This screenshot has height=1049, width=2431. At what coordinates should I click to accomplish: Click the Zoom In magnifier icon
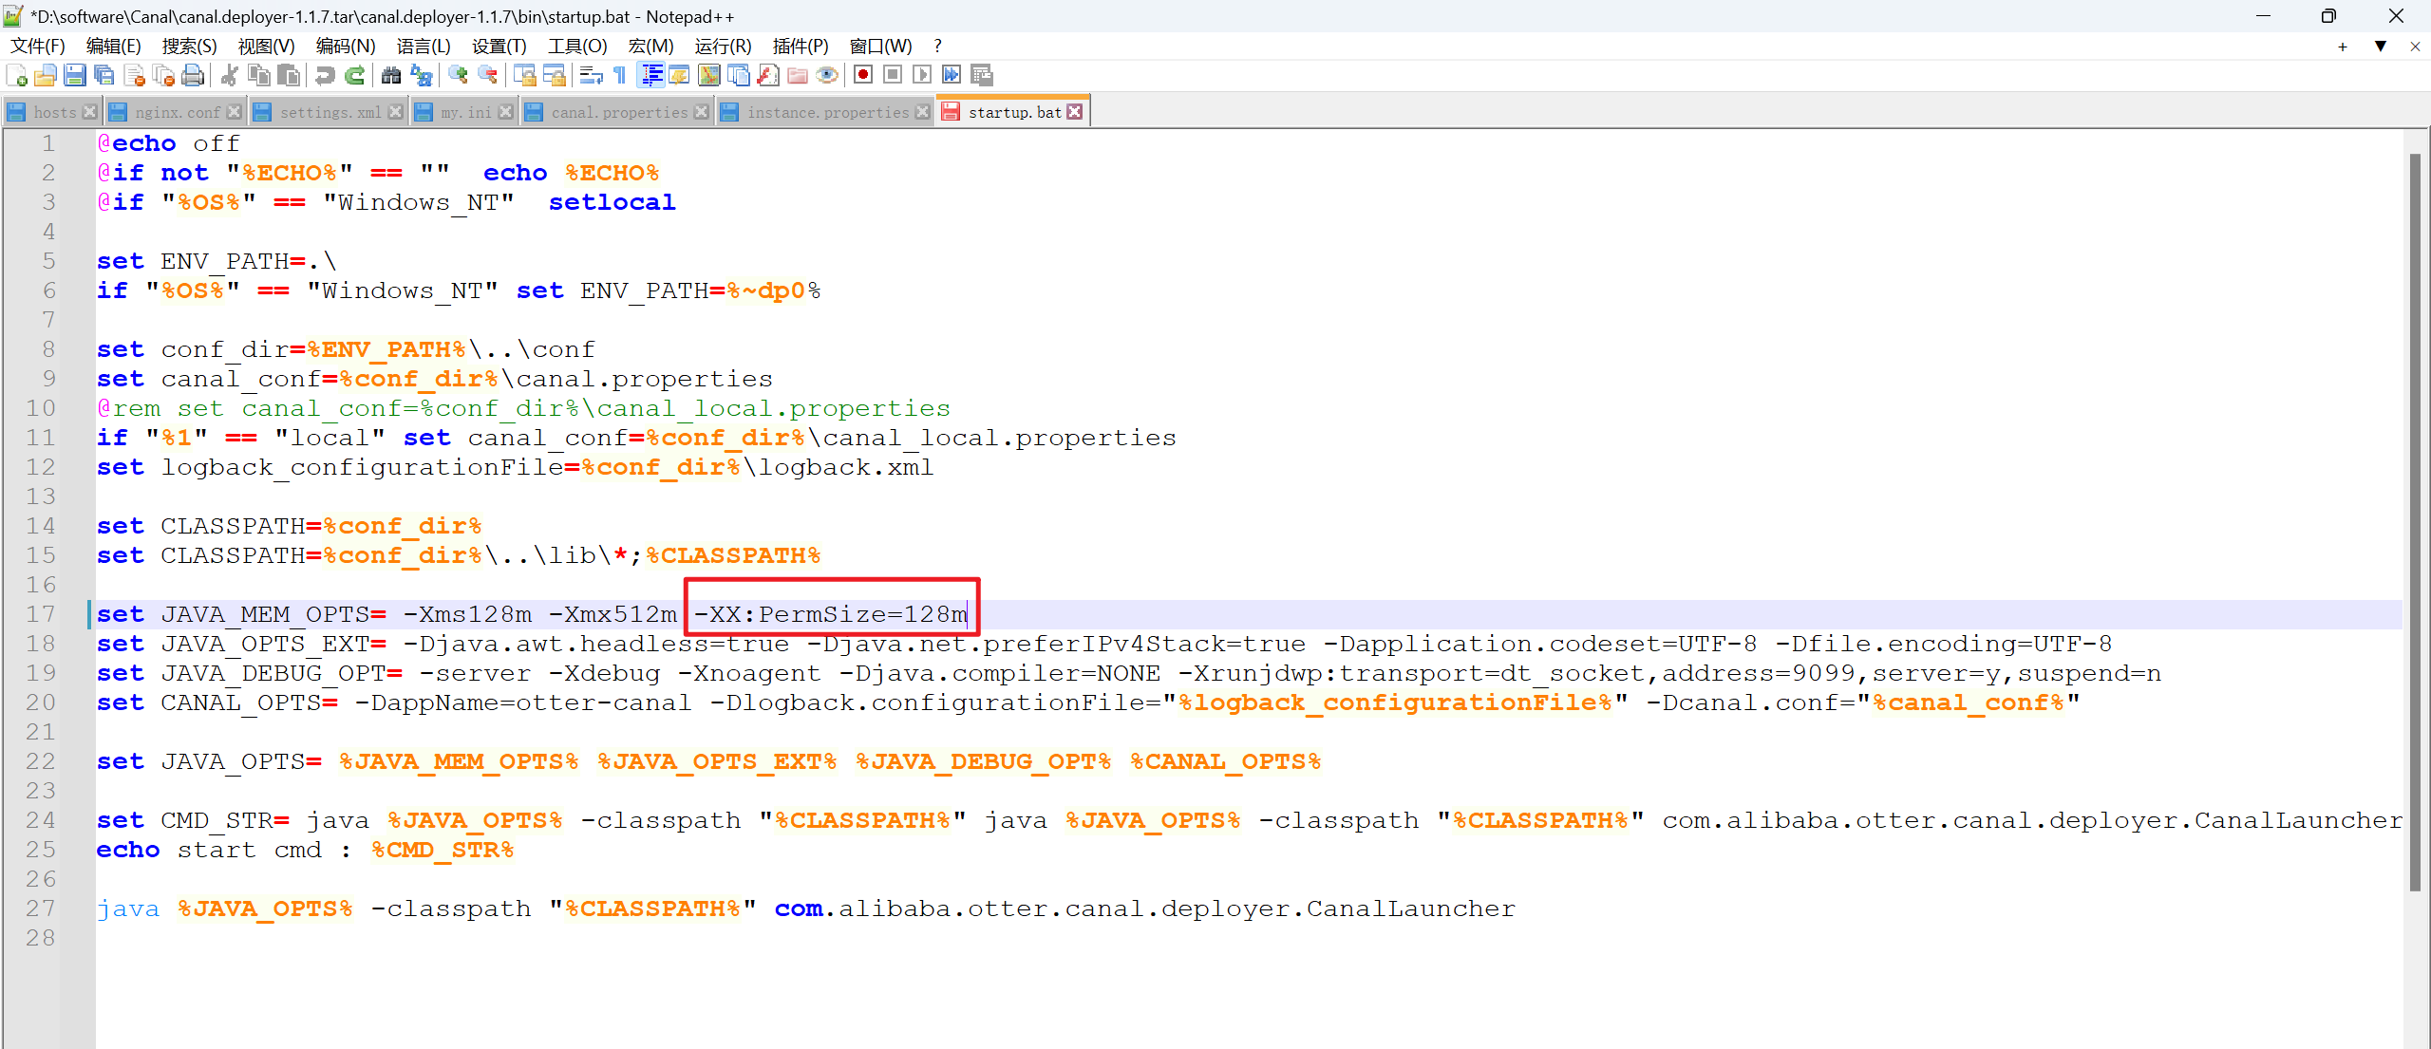(458, 75)
